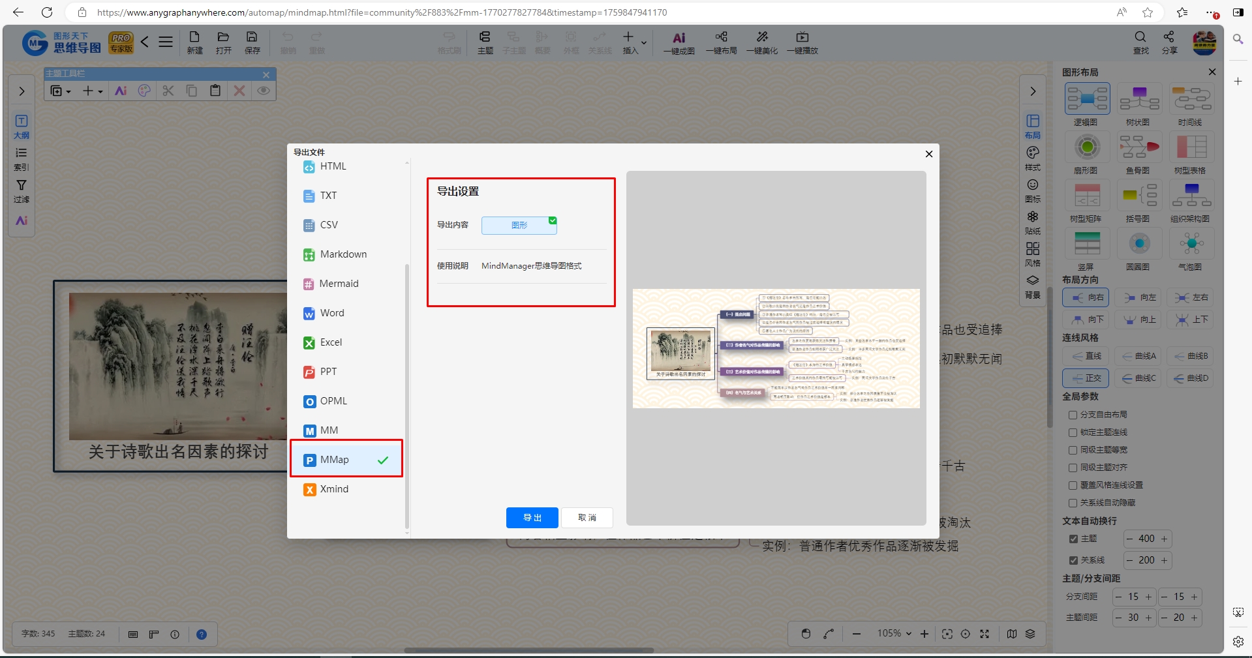Set layout direction to 上下
This screenshot has width=1252, height=658.
1191,320
